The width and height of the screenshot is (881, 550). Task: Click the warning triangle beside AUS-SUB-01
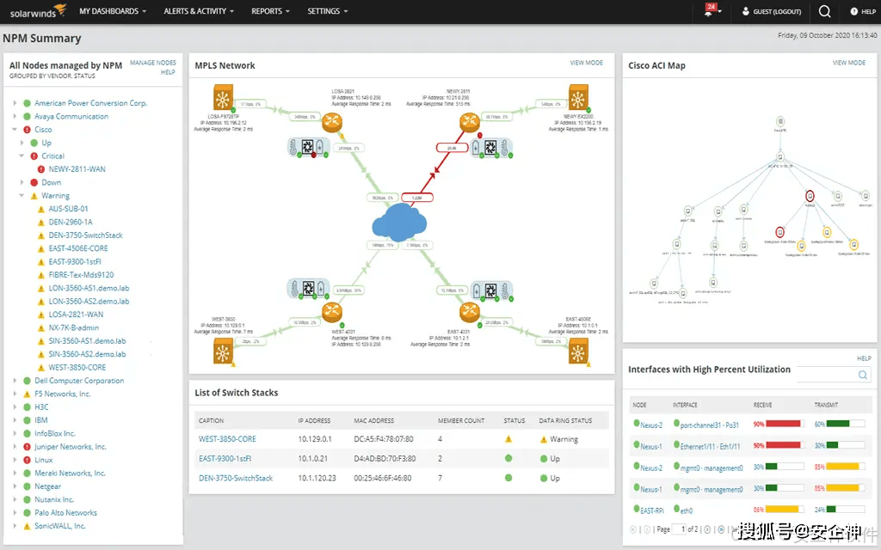[x=41, y=209]
